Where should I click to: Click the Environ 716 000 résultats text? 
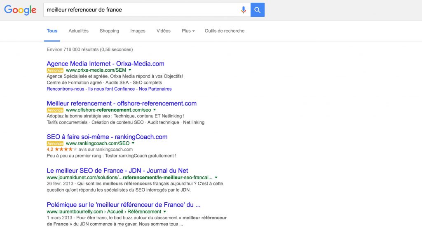point(89,49)
